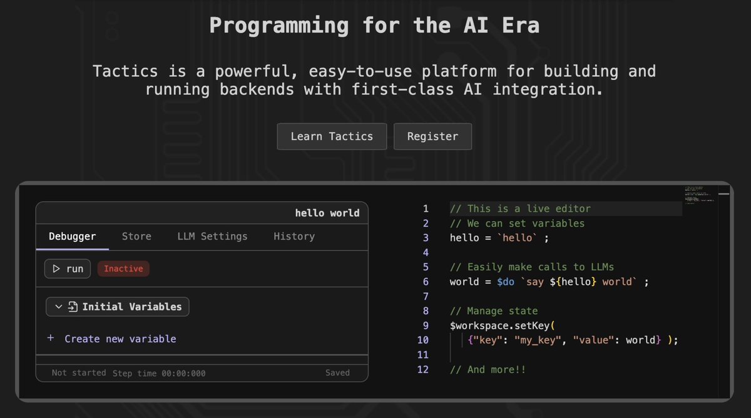Toggle the Inactive status badge
This screenshot has width=751, height=418.
tap(123, 268)
